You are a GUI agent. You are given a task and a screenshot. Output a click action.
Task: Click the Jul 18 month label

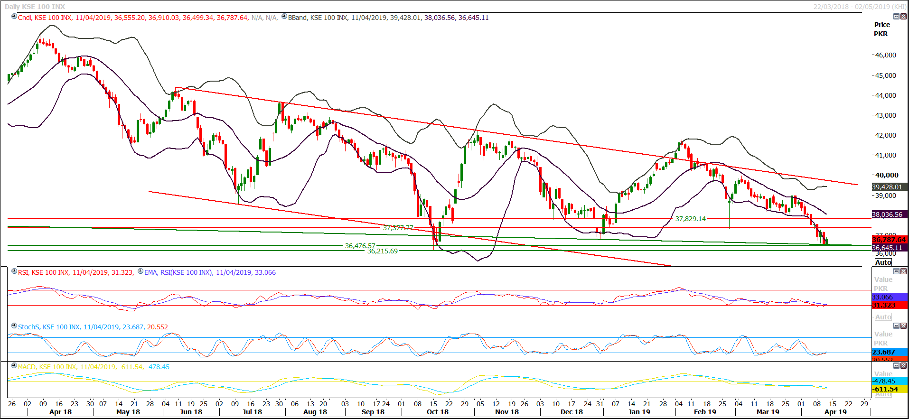point(252,412)
